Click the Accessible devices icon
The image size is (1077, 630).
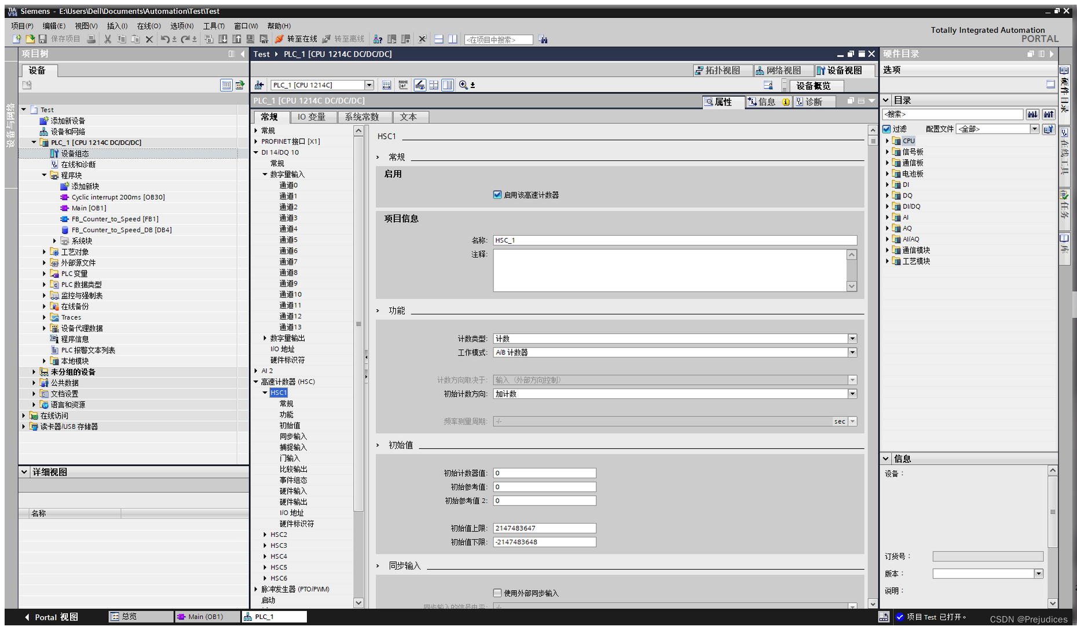[378, 39]
